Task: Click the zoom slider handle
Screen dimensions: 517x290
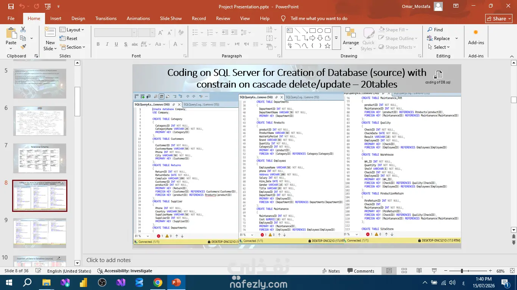Action: (x=461, y=271)
